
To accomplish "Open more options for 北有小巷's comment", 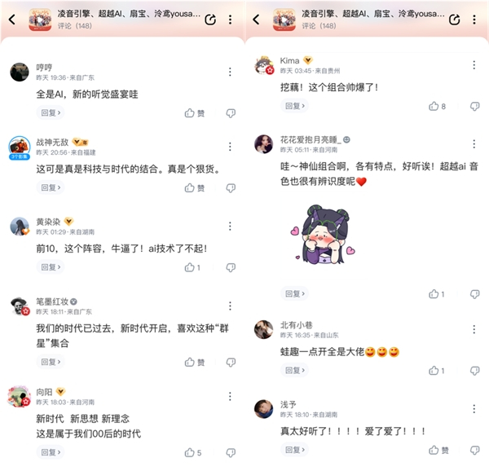I will point(474,329).
